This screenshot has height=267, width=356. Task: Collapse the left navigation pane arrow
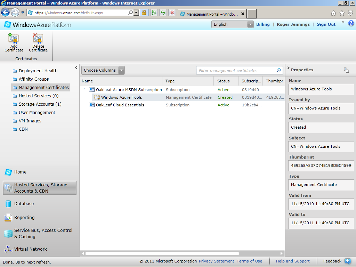click(76, 68)
